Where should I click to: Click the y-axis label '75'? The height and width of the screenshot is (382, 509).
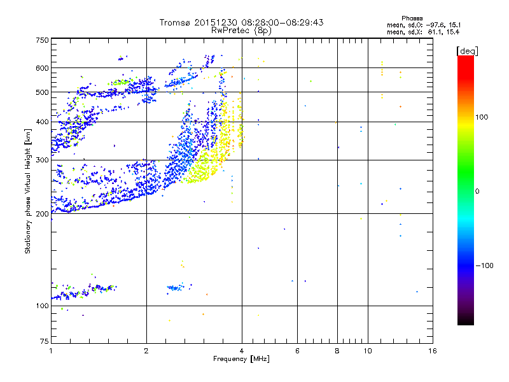[45, 341]
